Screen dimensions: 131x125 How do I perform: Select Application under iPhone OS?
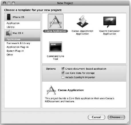coord(22,23)
